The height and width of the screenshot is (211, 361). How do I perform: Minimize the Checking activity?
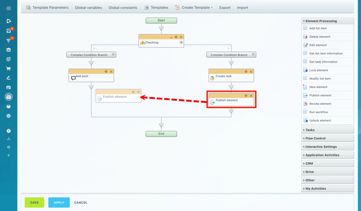(171, 37)
